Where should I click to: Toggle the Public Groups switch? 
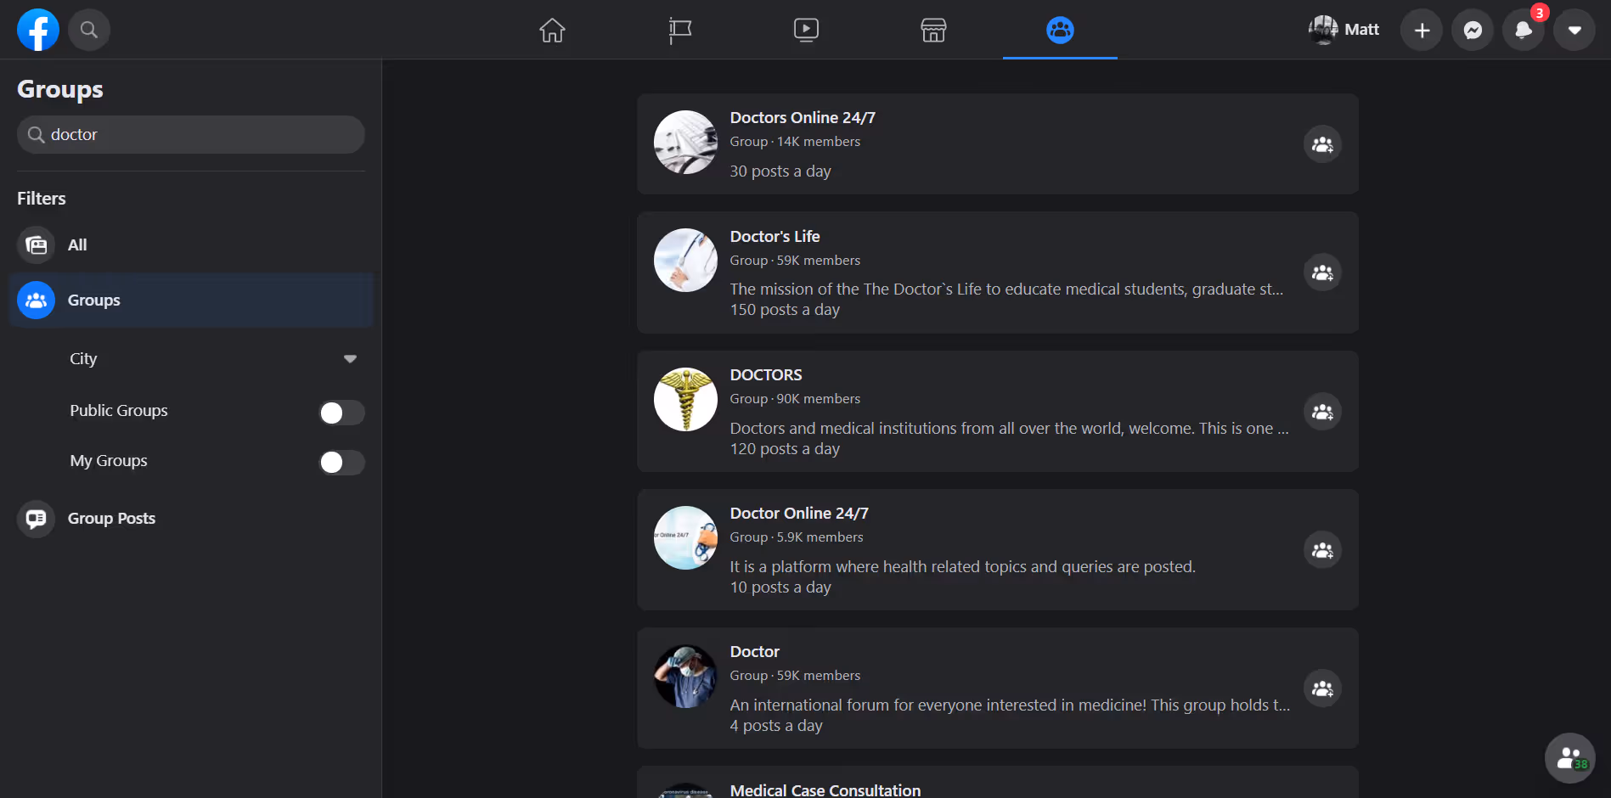point(341,413)
